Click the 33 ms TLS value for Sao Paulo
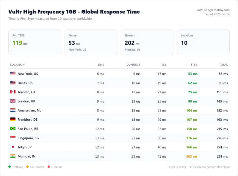 coord(162,129)
